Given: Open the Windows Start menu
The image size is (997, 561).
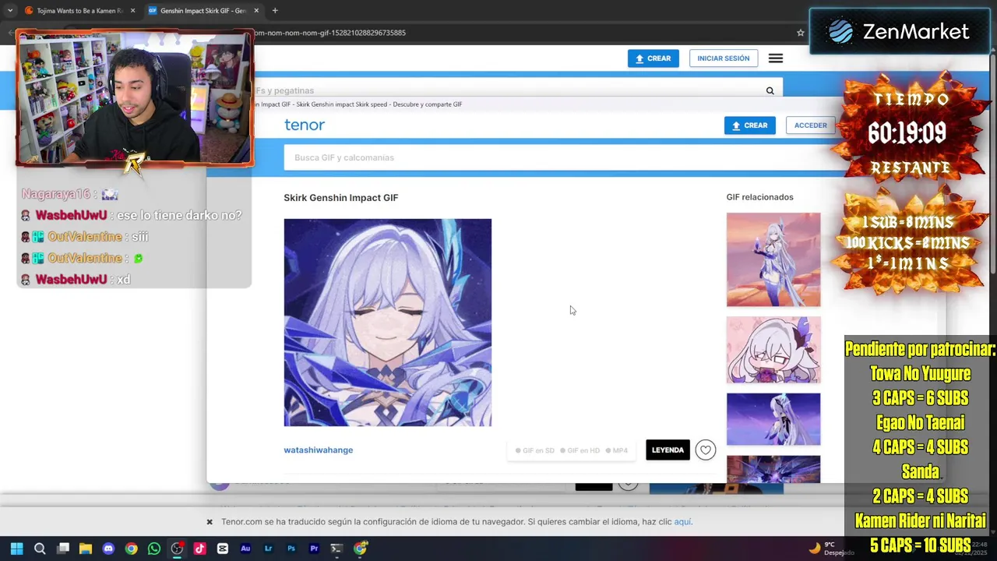Looking at the screenshot, I should [16, 549].
